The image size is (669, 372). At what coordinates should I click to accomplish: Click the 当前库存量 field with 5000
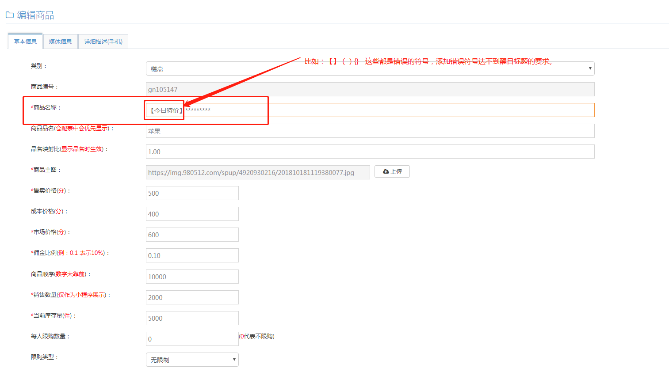point(192,318)
